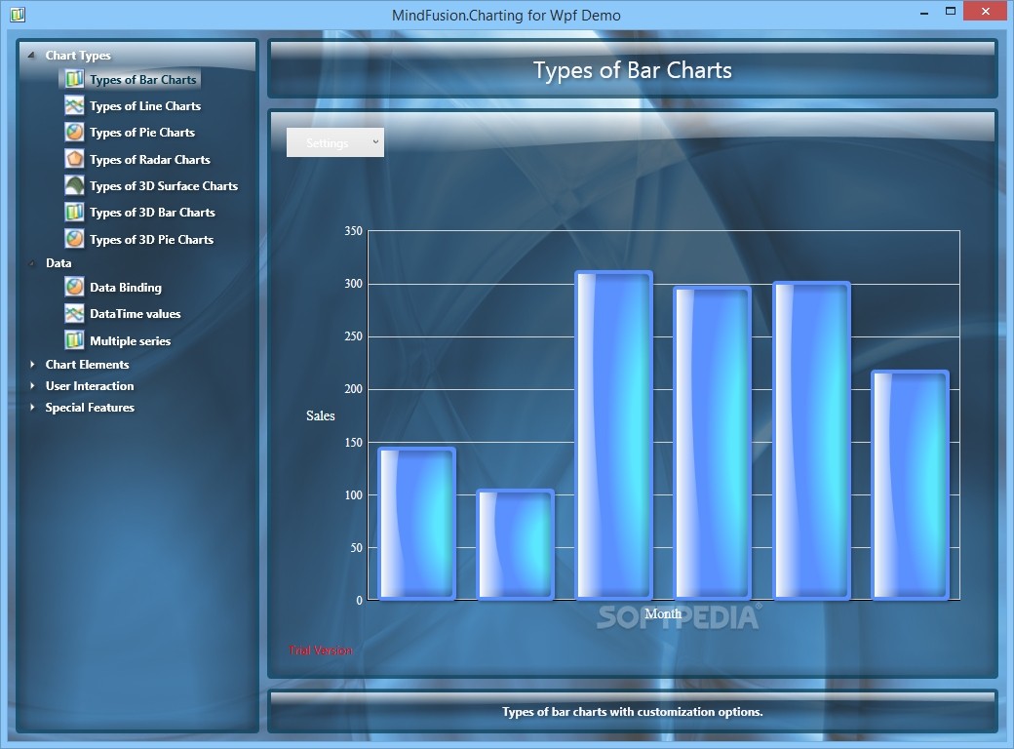This screenshot has width=1014, height=749.
Task: Click the Month axis label
Action: click(x=663, y=613)
